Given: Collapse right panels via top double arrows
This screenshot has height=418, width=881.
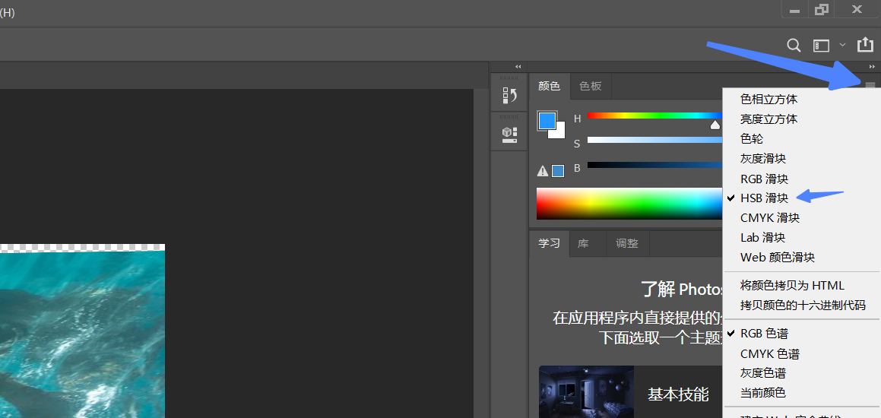Looking at the screenshot, I should click(x=872, y=67).
